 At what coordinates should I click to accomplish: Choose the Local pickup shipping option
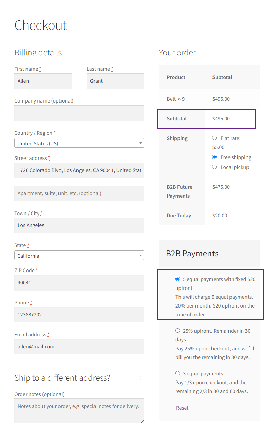click(214, 167)
